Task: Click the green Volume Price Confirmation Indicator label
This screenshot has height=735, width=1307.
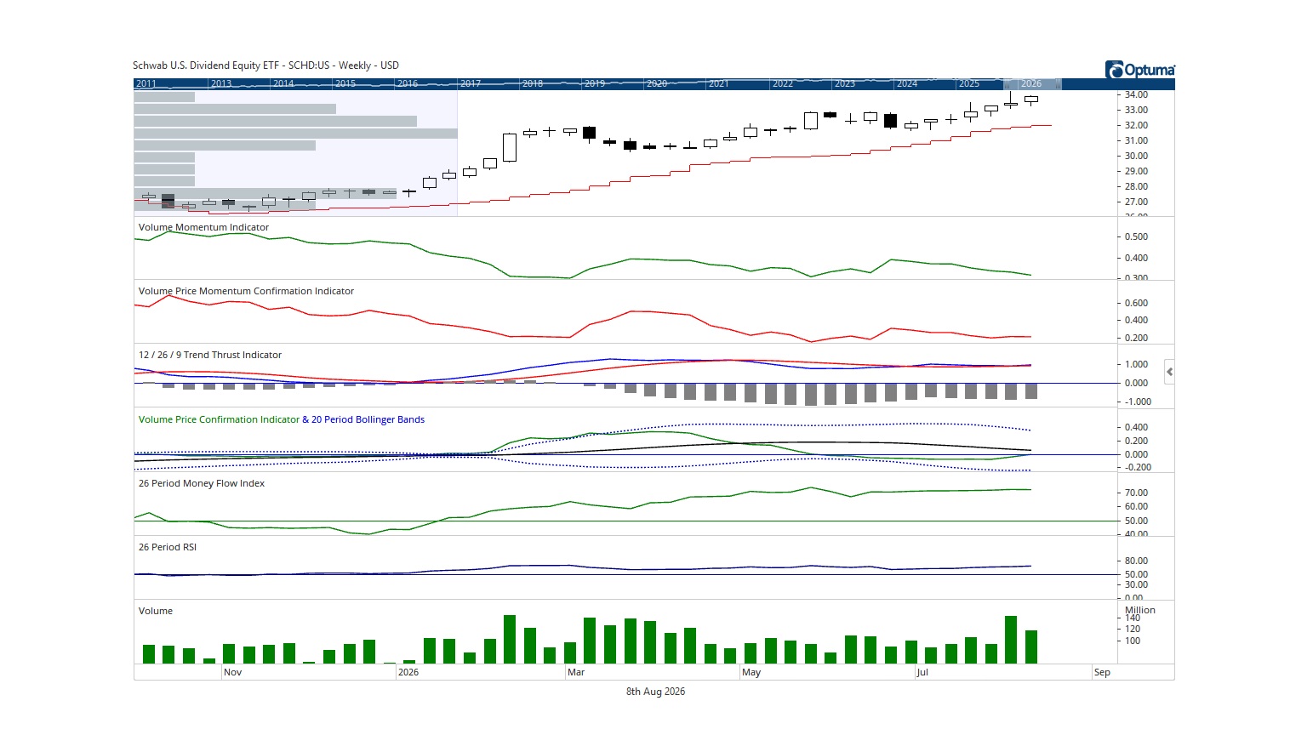Action: (x=219, y=419)
